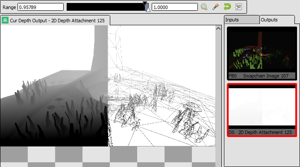The image size is (300, 167).
Task: Click the black point marker above the range bar
Action: tap(145, 3)
